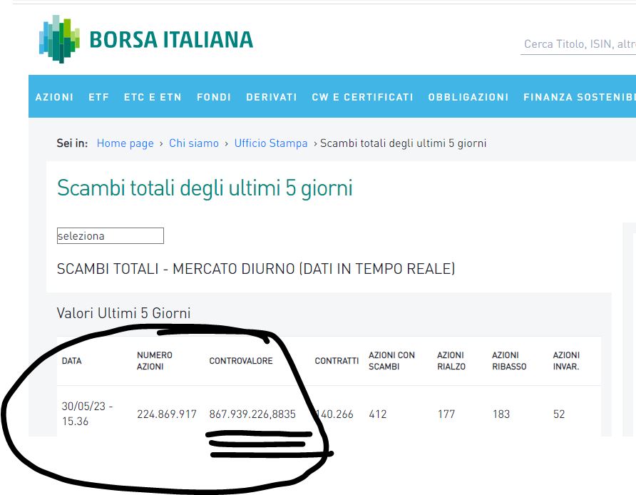Open the AZIONI menu
636x495 pixels.
coord(54,97)
